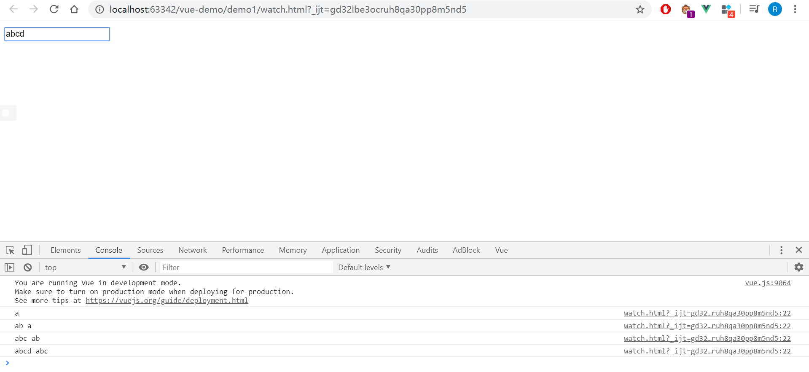The width and height of the screenshot is (809, 372).
Task: Open the vue.js:9064 source link
Action: 768,283
